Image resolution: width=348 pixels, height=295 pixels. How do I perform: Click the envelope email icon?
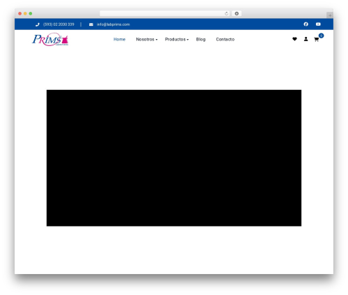tap(91, 24)
